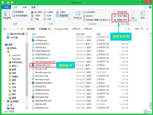This screenshot has height=115, width=153.
Task: Click 本地磁盘 (D:) in the address path
Action: (x=45, y=29)
